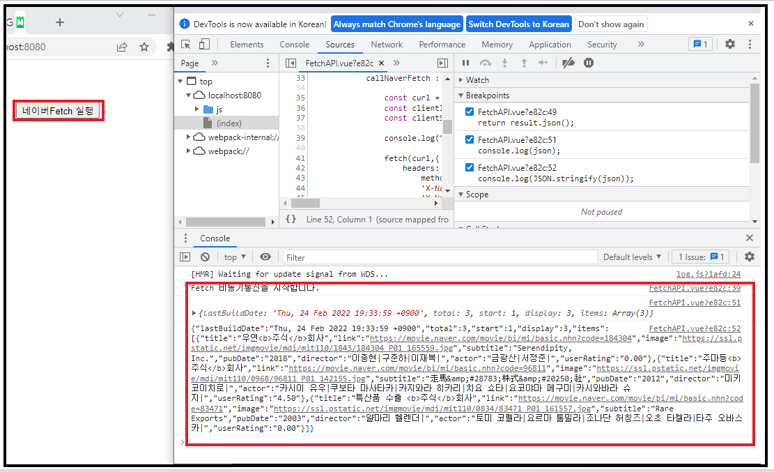
Task: Select the inspect element picker icon
Action: [186, 45]
